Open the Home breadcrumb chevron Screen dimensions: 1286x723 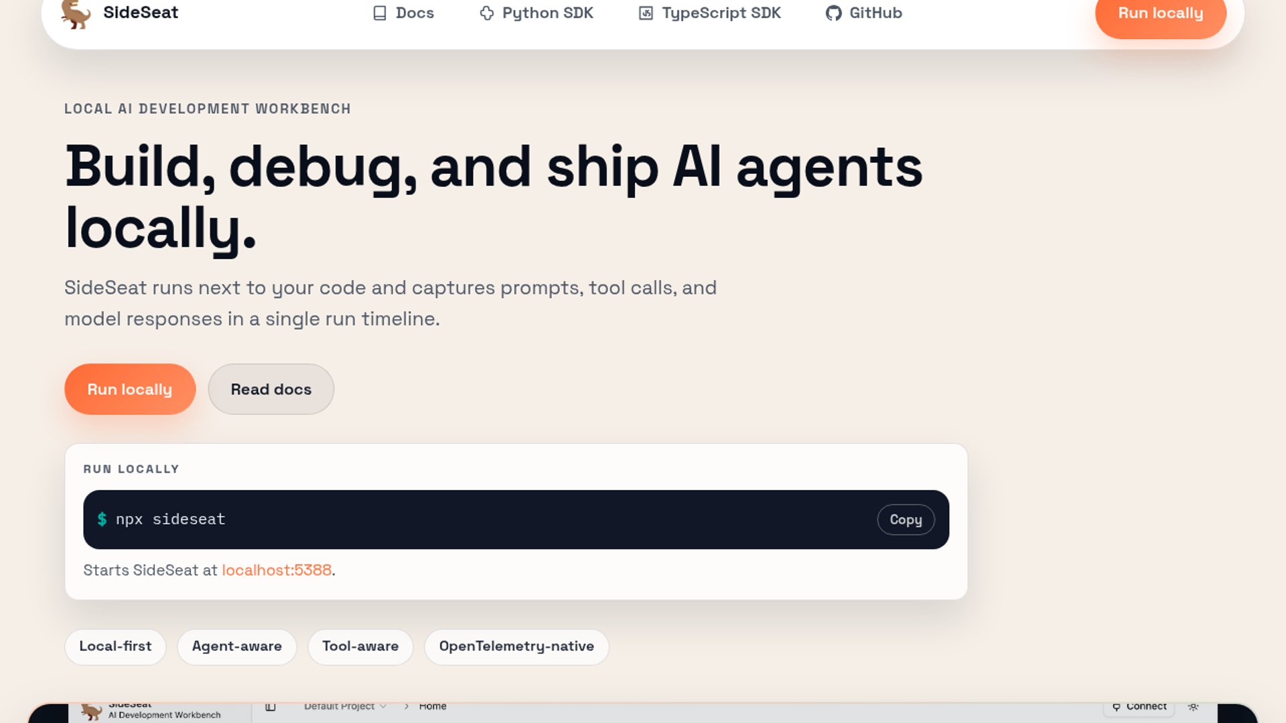coord(406,706)
